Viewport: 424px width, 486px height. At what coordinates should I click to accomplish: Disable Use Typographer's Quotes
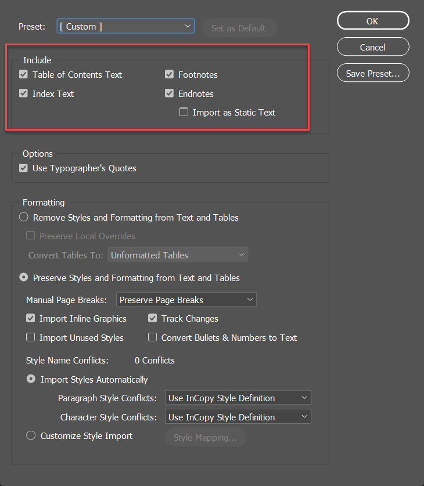tap(23, 168)
